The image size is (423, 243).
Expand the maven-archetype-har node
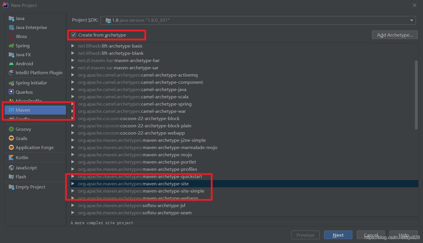tap(73, 60)
